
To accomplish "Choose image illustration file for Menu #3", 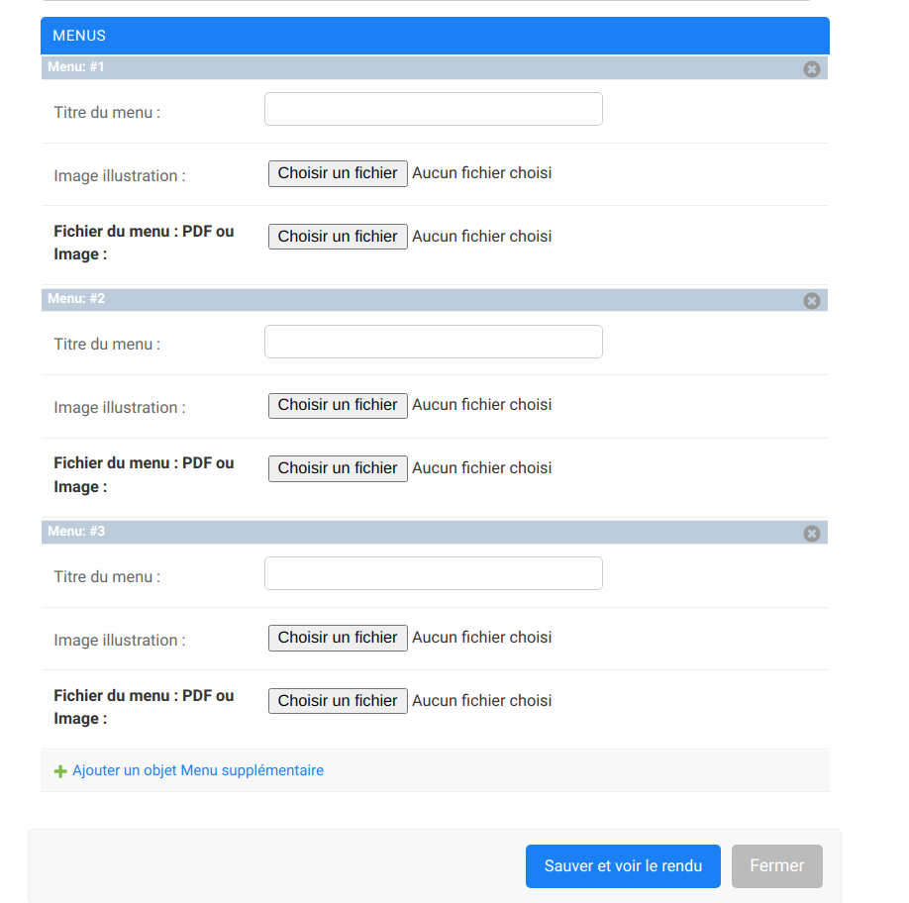I will (x=338, y=638).
